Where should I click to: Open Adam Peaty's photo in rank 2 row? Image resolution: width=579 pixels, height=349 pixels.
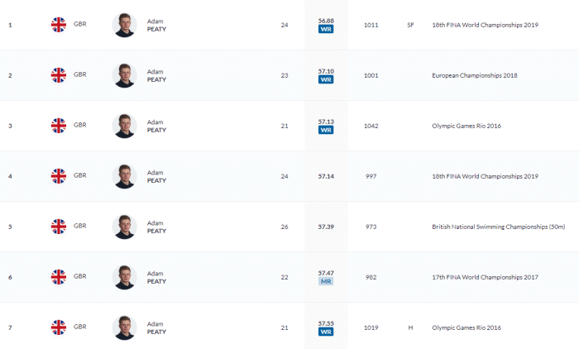click(124, 75)
